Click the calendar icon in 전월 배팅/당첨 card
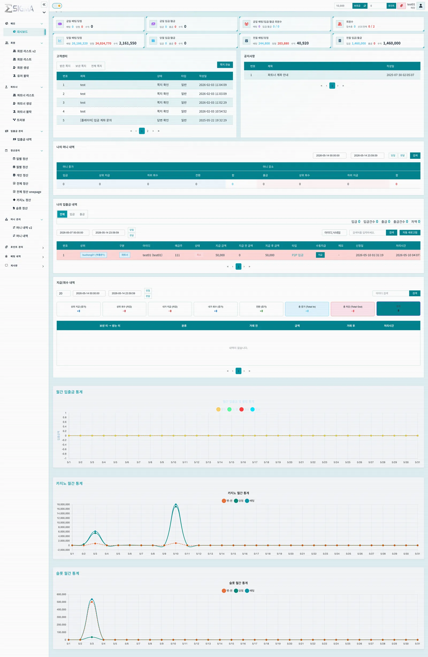Image resolution: width=428 pixels, height=657 pixels. pos(247,41)
